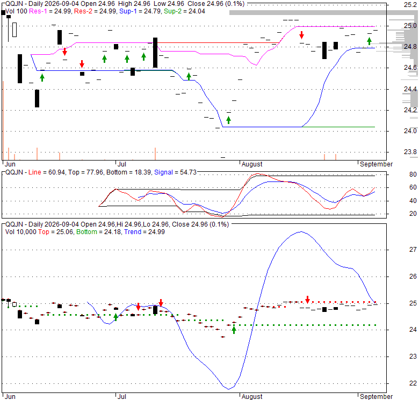Click the Res-1 legend label
419x400 pixels.
[x=39, y=11]
